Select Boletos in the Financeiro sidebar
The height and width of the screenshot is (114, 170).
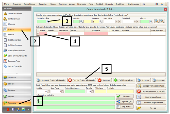(17, 29)
